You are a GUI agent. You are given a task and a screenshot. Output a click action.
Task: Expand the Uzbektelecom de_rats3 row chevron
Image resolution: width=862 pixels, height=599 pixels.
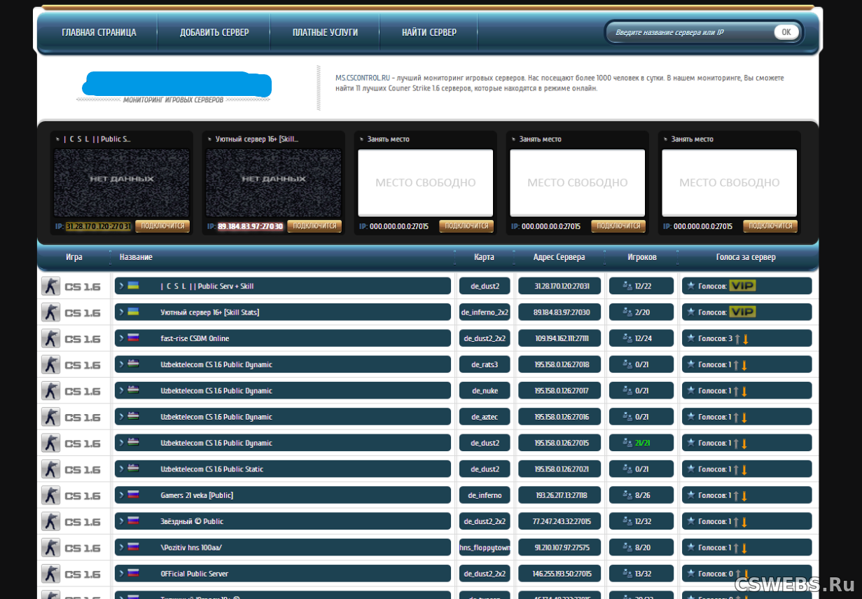coord(121,364)
